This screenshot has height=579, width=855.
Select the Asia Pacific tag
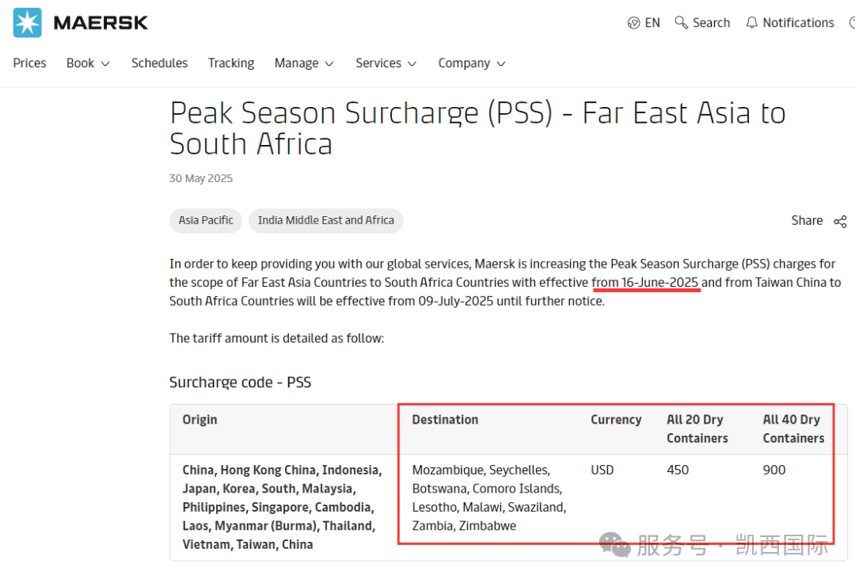point(206,220)
